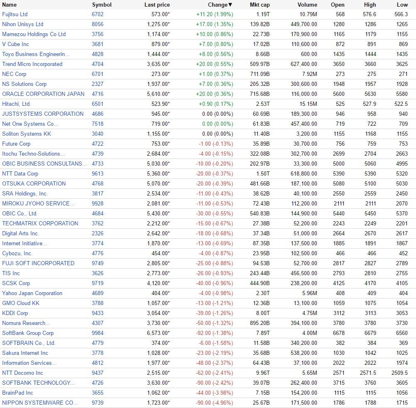Open the Cybozu, Inc. link

[x=17, y=253]
